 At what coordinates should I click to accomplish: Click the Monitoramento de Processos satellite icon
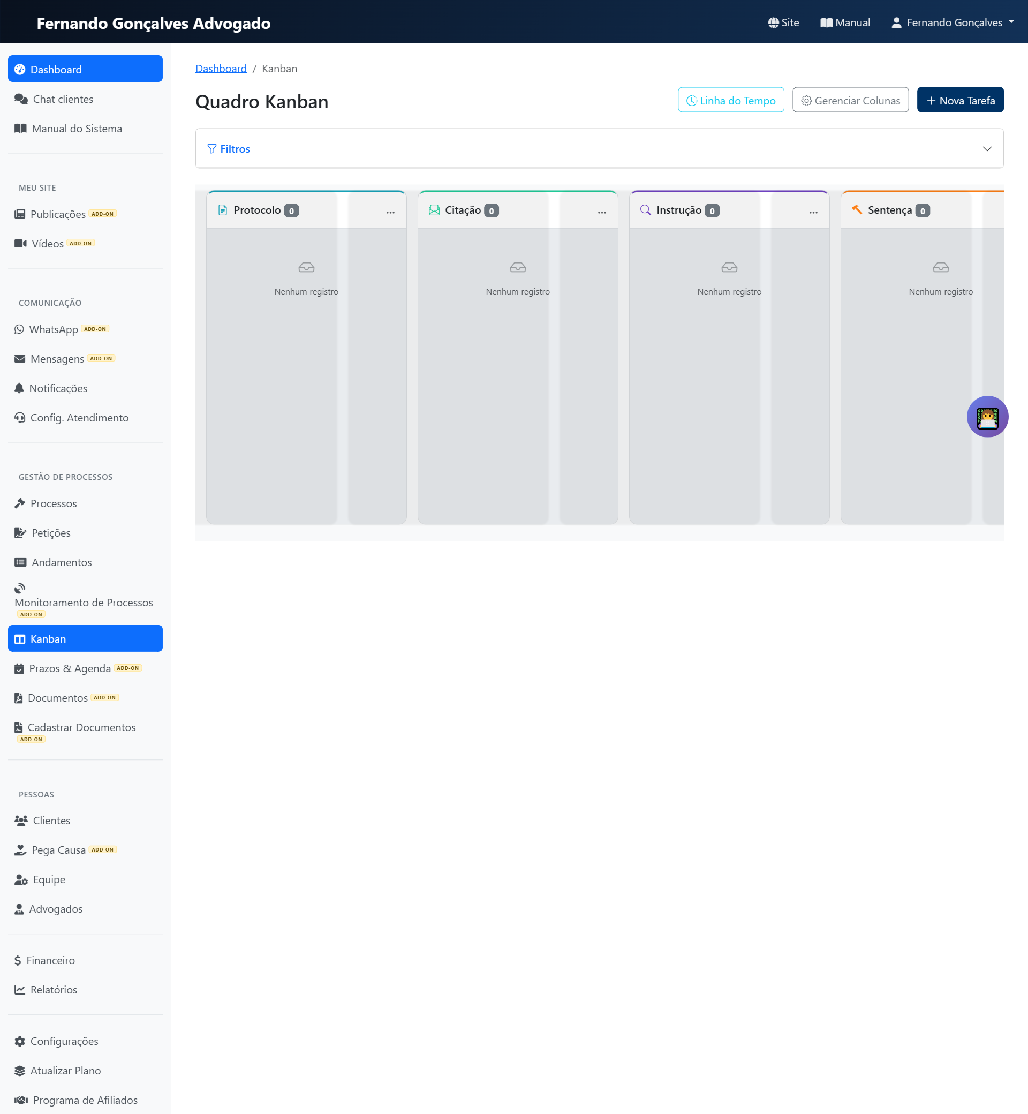coord(20,588)
